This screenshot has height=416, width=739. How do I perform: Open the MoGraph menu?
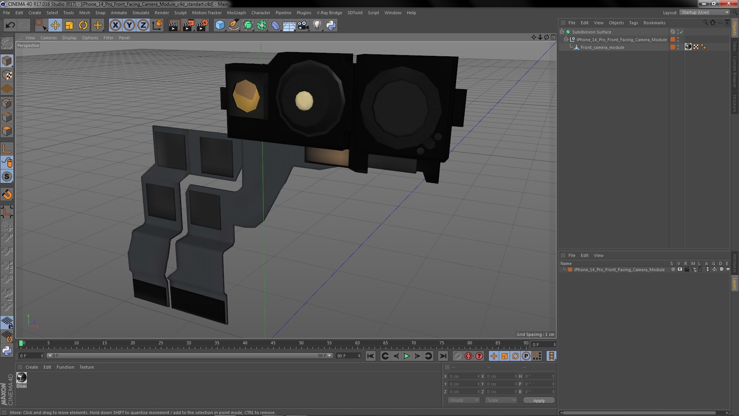coord(236,13)
